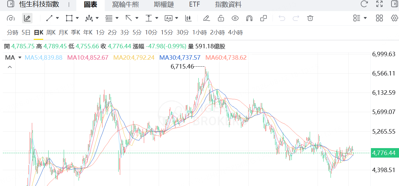The height and width of the screenshot is (186, 399).
Task: Open the multi-chart grid layout icon
Action: (379, 18)
